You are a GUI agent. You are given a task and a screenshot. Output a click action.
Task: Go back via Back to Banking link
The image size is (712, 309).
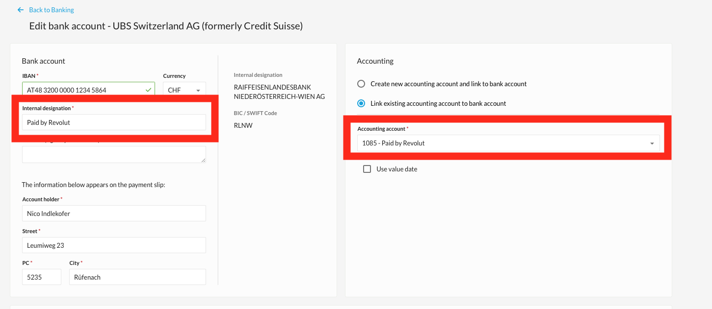coord(51,10)
